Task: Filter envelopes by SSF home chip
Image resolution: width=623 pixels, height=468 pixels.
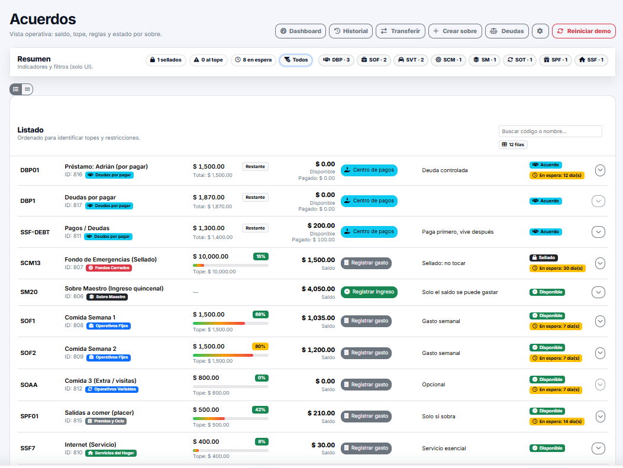Action: (590, 60)
